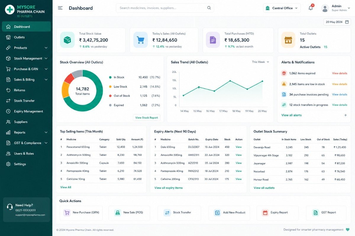
Task: Click the expired items alert icon
Action: 284,73
